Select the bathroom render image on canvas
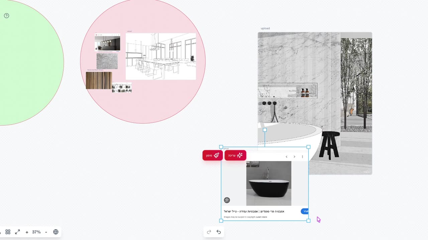This screenshot has height=240, width=428. point(315,103)
